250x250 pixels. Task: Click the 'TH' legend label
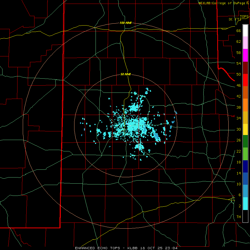[239, 217]
